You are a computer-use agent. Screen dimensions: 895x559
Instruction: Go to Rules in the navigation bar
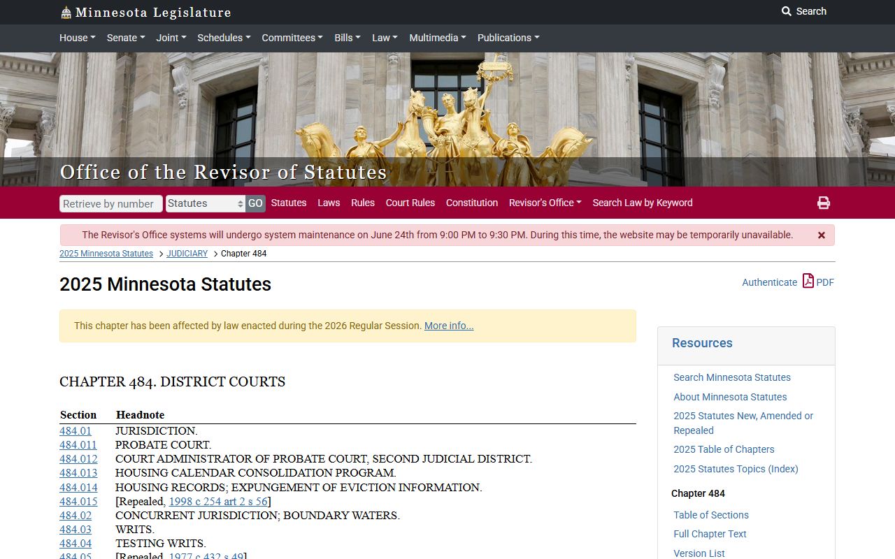tap(363, 203)
